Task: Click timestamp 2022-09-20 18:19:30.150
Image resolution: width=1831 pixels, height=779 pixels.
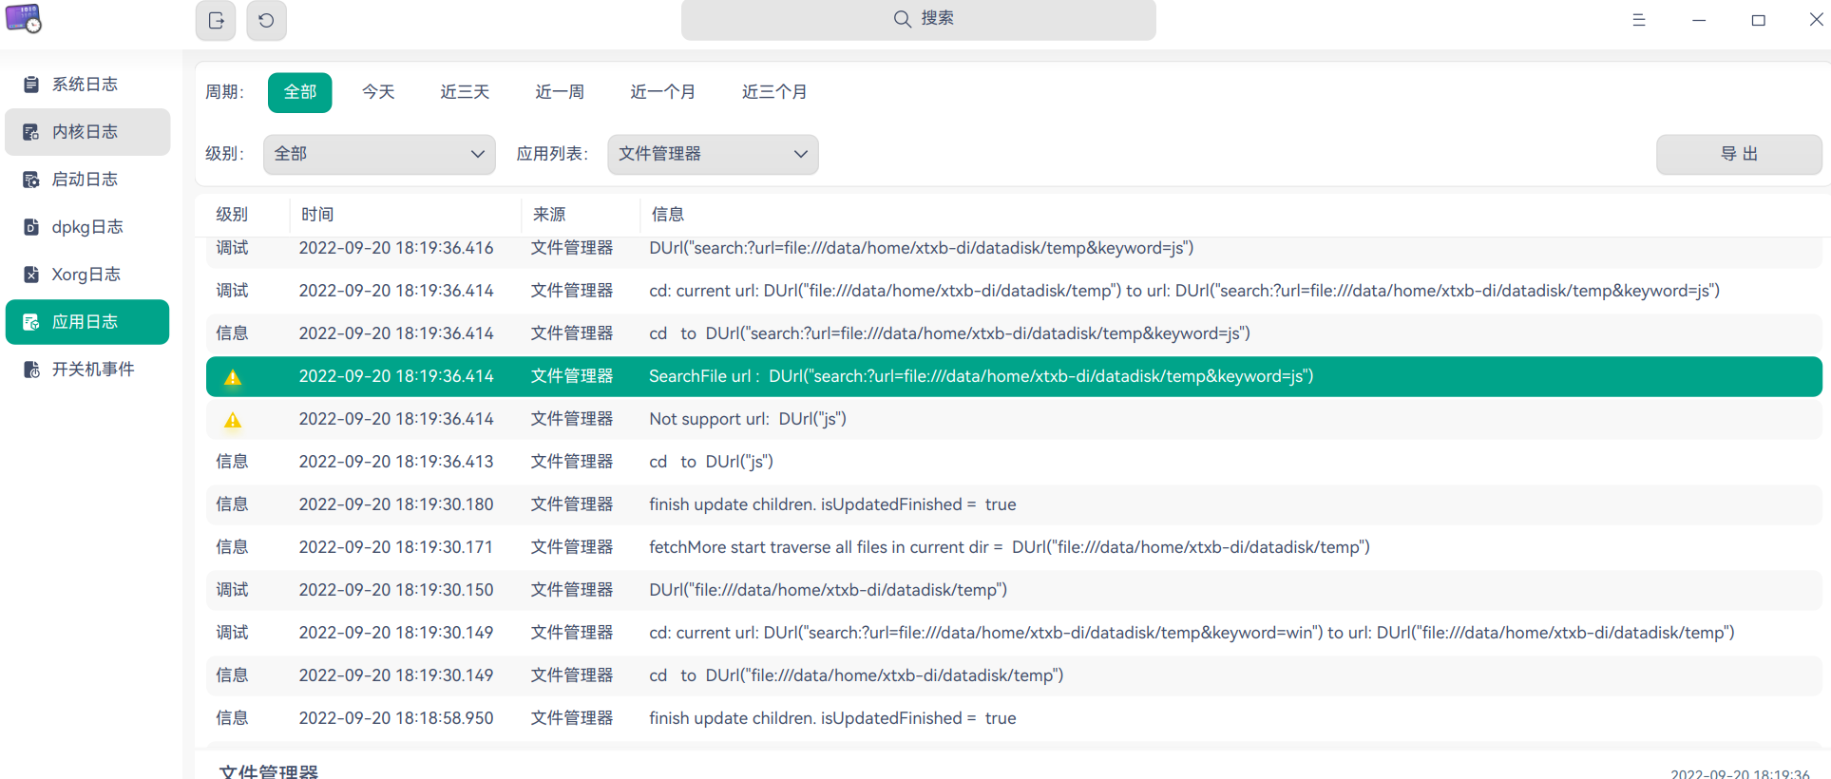Action: click(396, 590)
